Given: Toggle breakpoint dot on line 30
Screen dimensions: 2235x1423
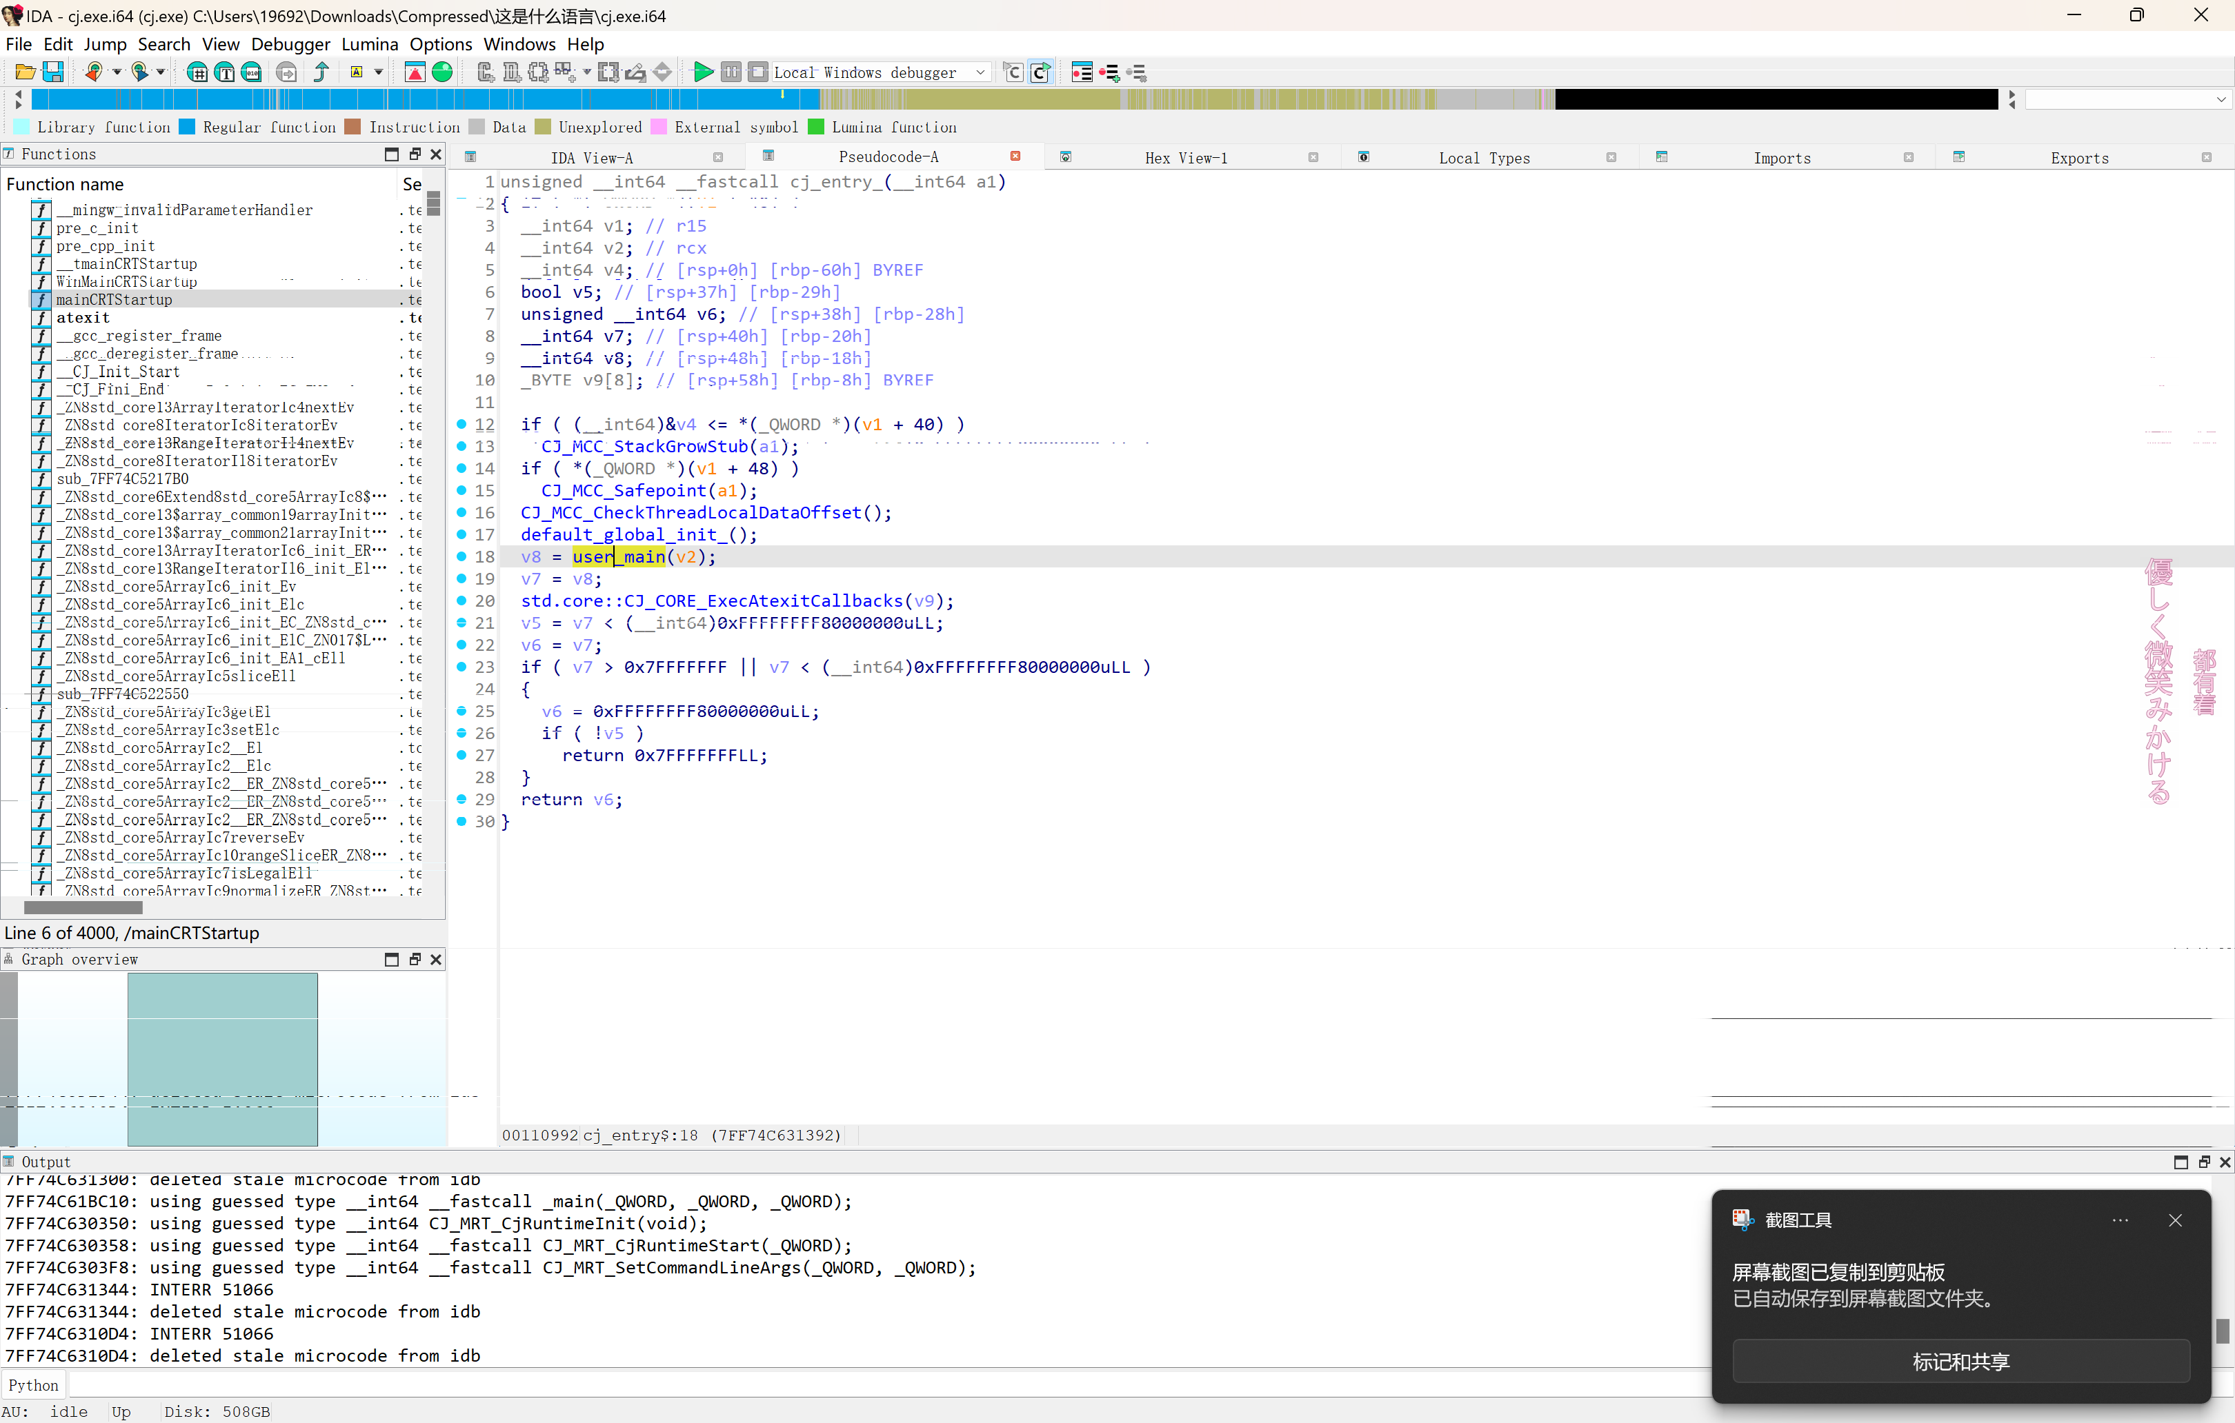Looking at the screenshot, I should coord(461,822).
